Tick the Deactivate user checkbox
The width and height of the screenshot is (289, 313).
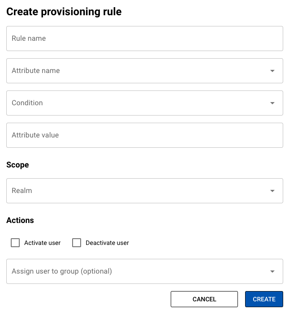77,243
